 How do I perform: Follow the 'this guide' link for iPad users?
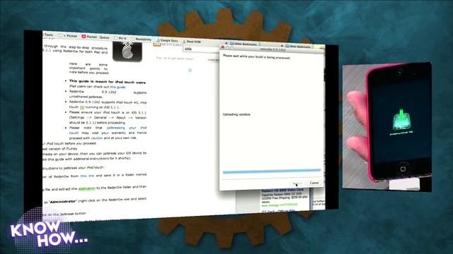117,87
